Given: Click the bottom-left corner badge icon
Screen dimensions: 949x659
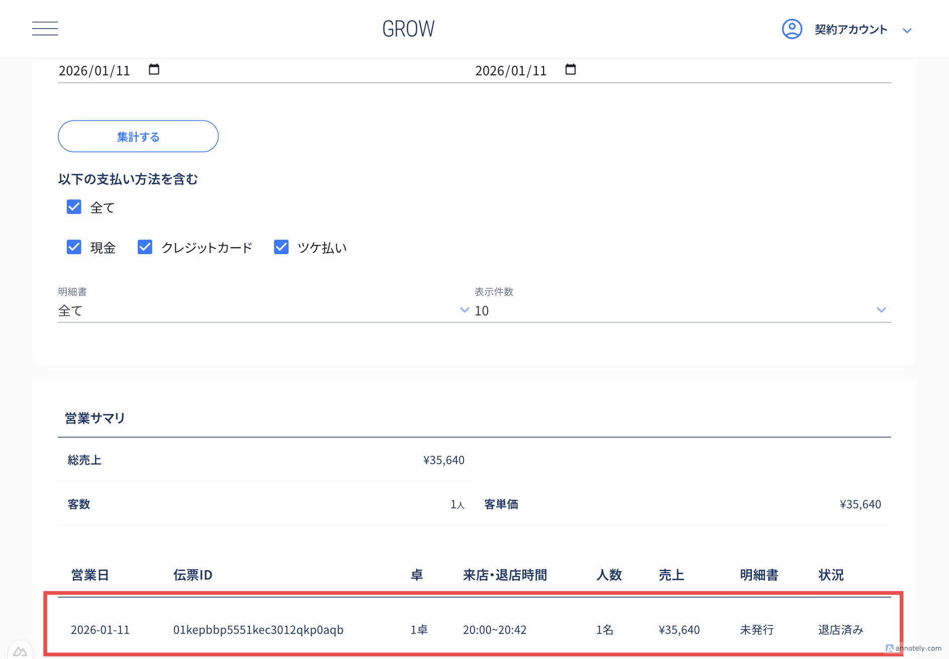Looking at the screenshot, I should [20, 651].
